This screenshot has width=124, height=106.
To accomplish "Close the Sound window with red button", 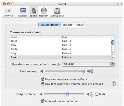I will tap(4, 4).
